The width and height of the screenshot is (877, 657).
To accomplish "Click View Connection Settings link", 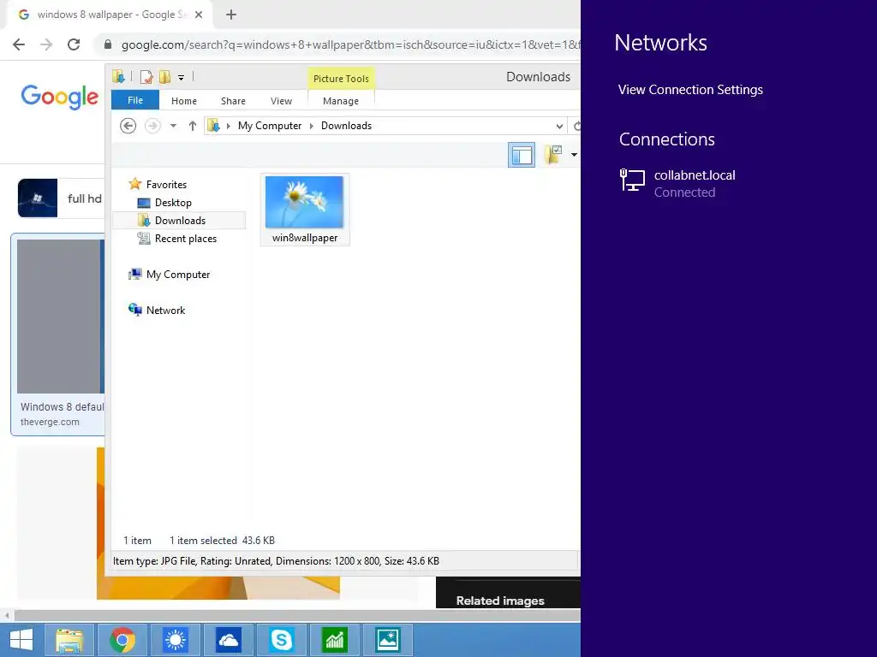I will [690, 90].
